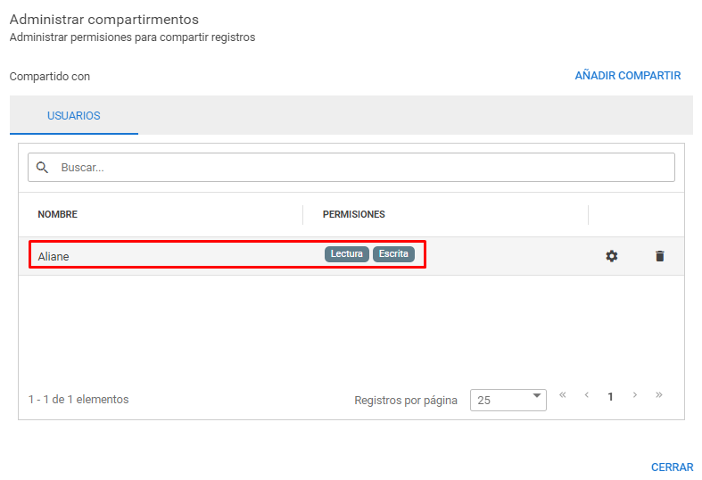The image size is (702, 480).
Task: Click the Lectura permission badge
Action: [x=346, y=254]
